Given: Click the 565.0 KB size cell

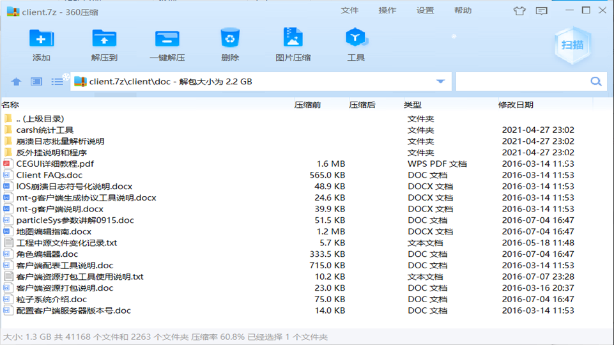Looking at the screenshot, I should click(327, 175).
